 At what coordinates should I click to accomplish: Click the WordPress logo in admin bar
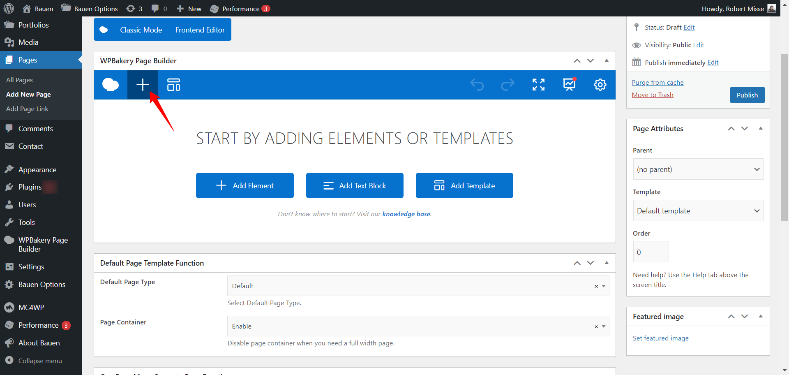pos(9,8)
